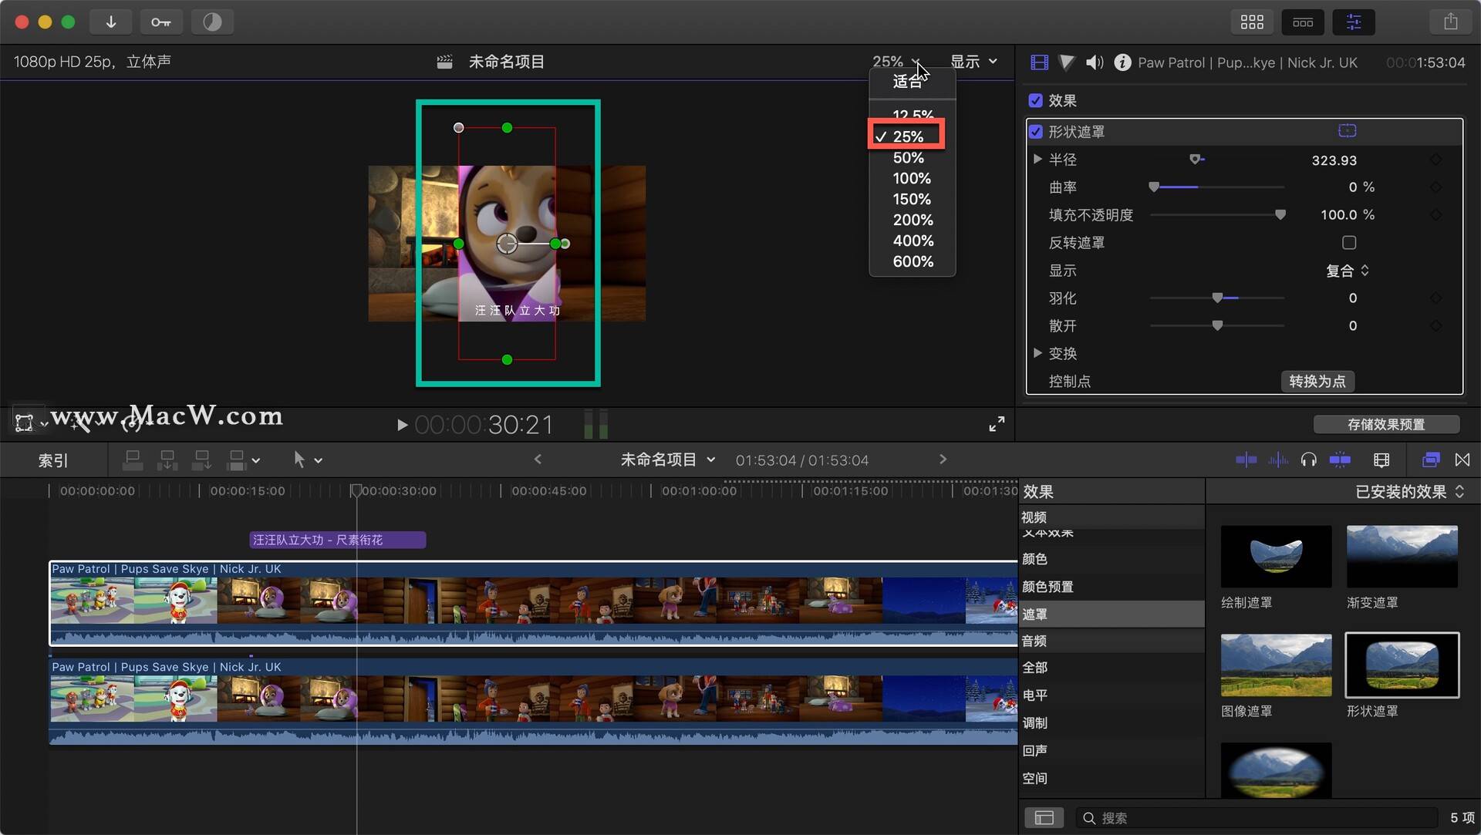This screenshot has height=835, width=1481.
Task: Open the keyword editor key icon
Action: click(161, 22)
